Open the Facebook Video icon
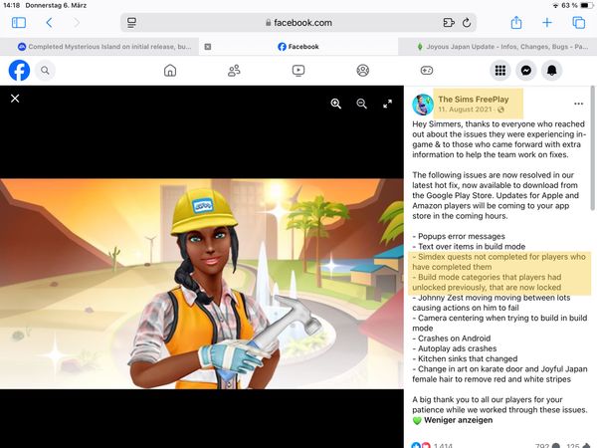 click(298, 70)
